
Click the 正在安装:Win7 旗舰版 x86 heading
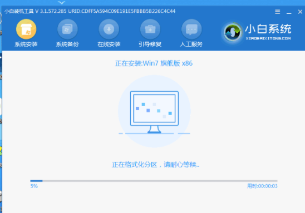point(154,63)
